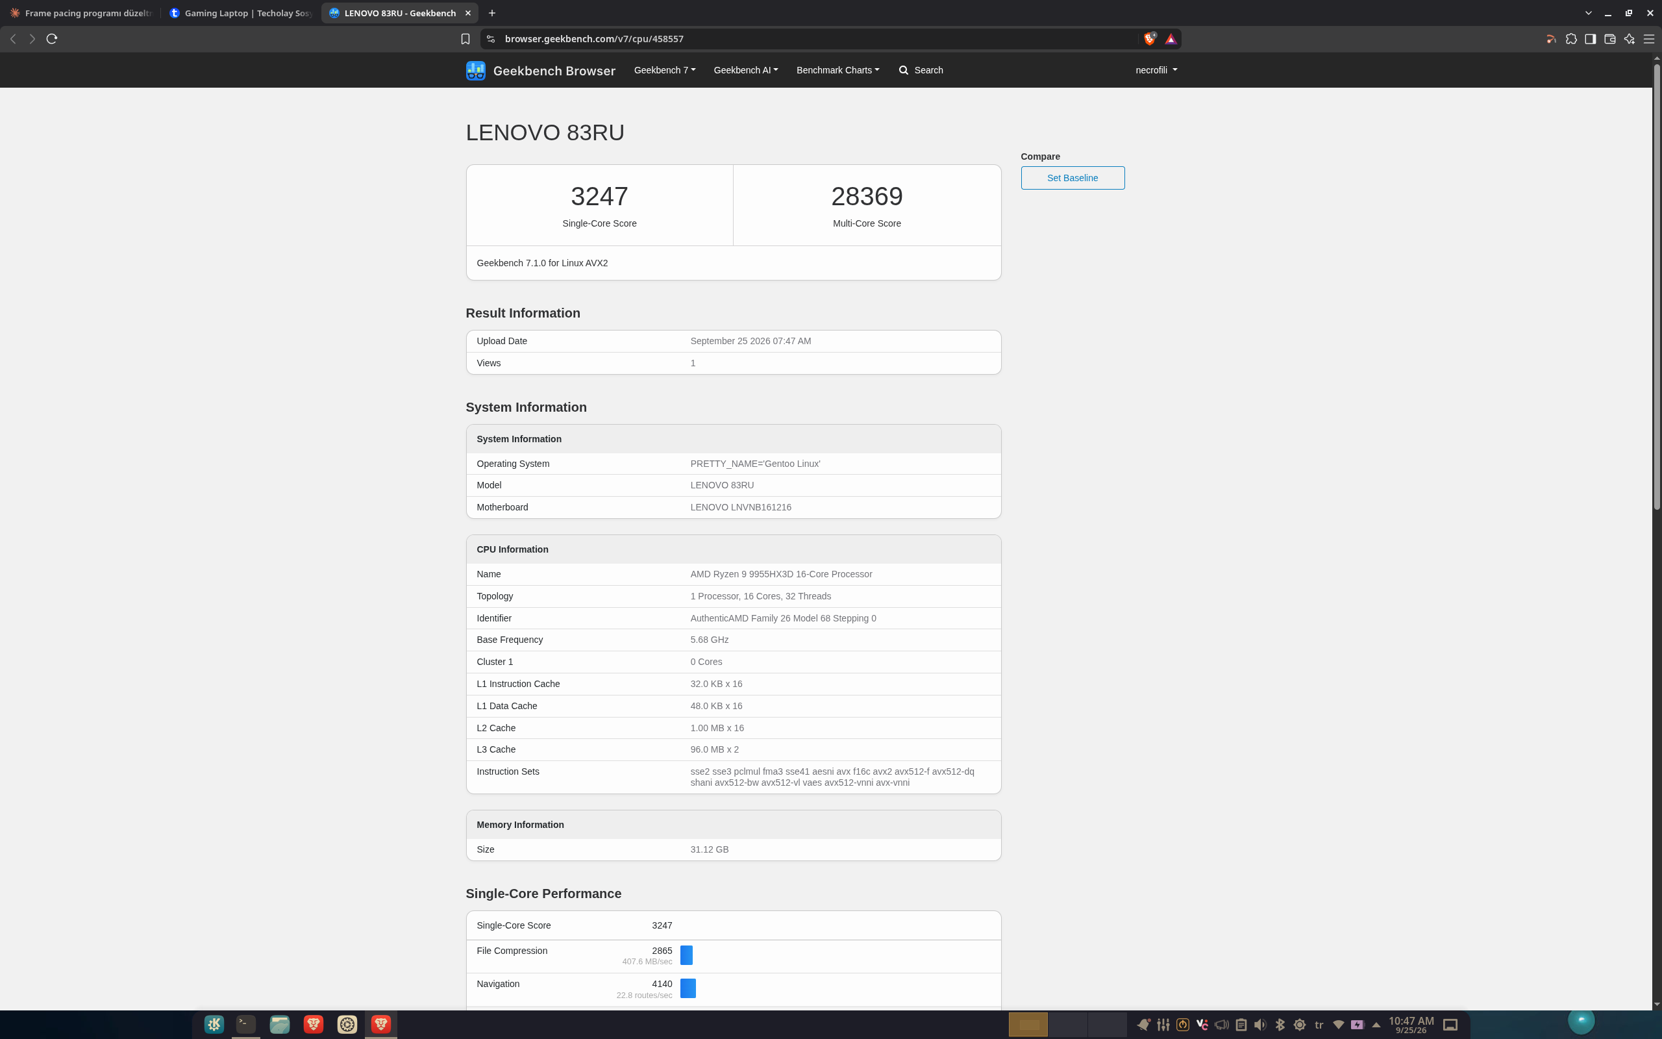Toggle the browser sidebar panel icon

tap(1590, 39)
